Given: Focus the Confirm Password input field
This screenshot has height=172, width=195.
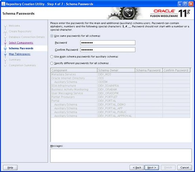Looking at the screenshot, I should click(x=108, y=50).
